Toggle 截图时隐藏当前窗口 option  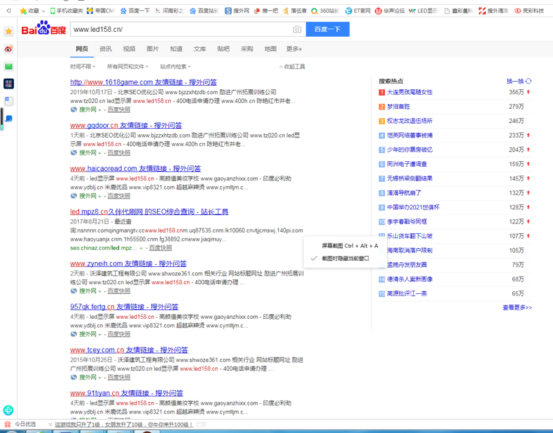pyautogui.click(x=345, y=259)
